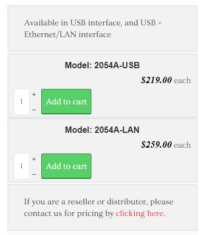Select the $259.00 price text
This screenshot has width=204, height=235.
[156, 144]
